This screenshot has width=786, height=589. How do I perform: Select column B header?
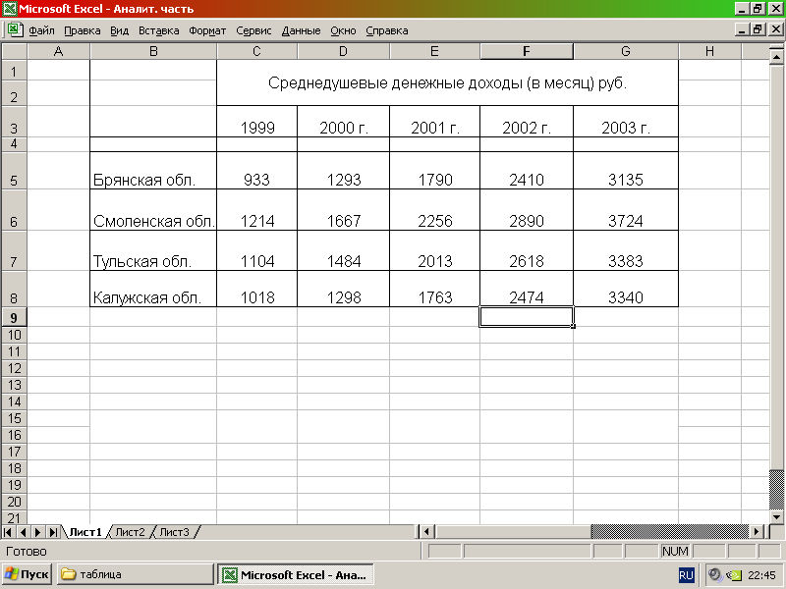tap(153, 51)
